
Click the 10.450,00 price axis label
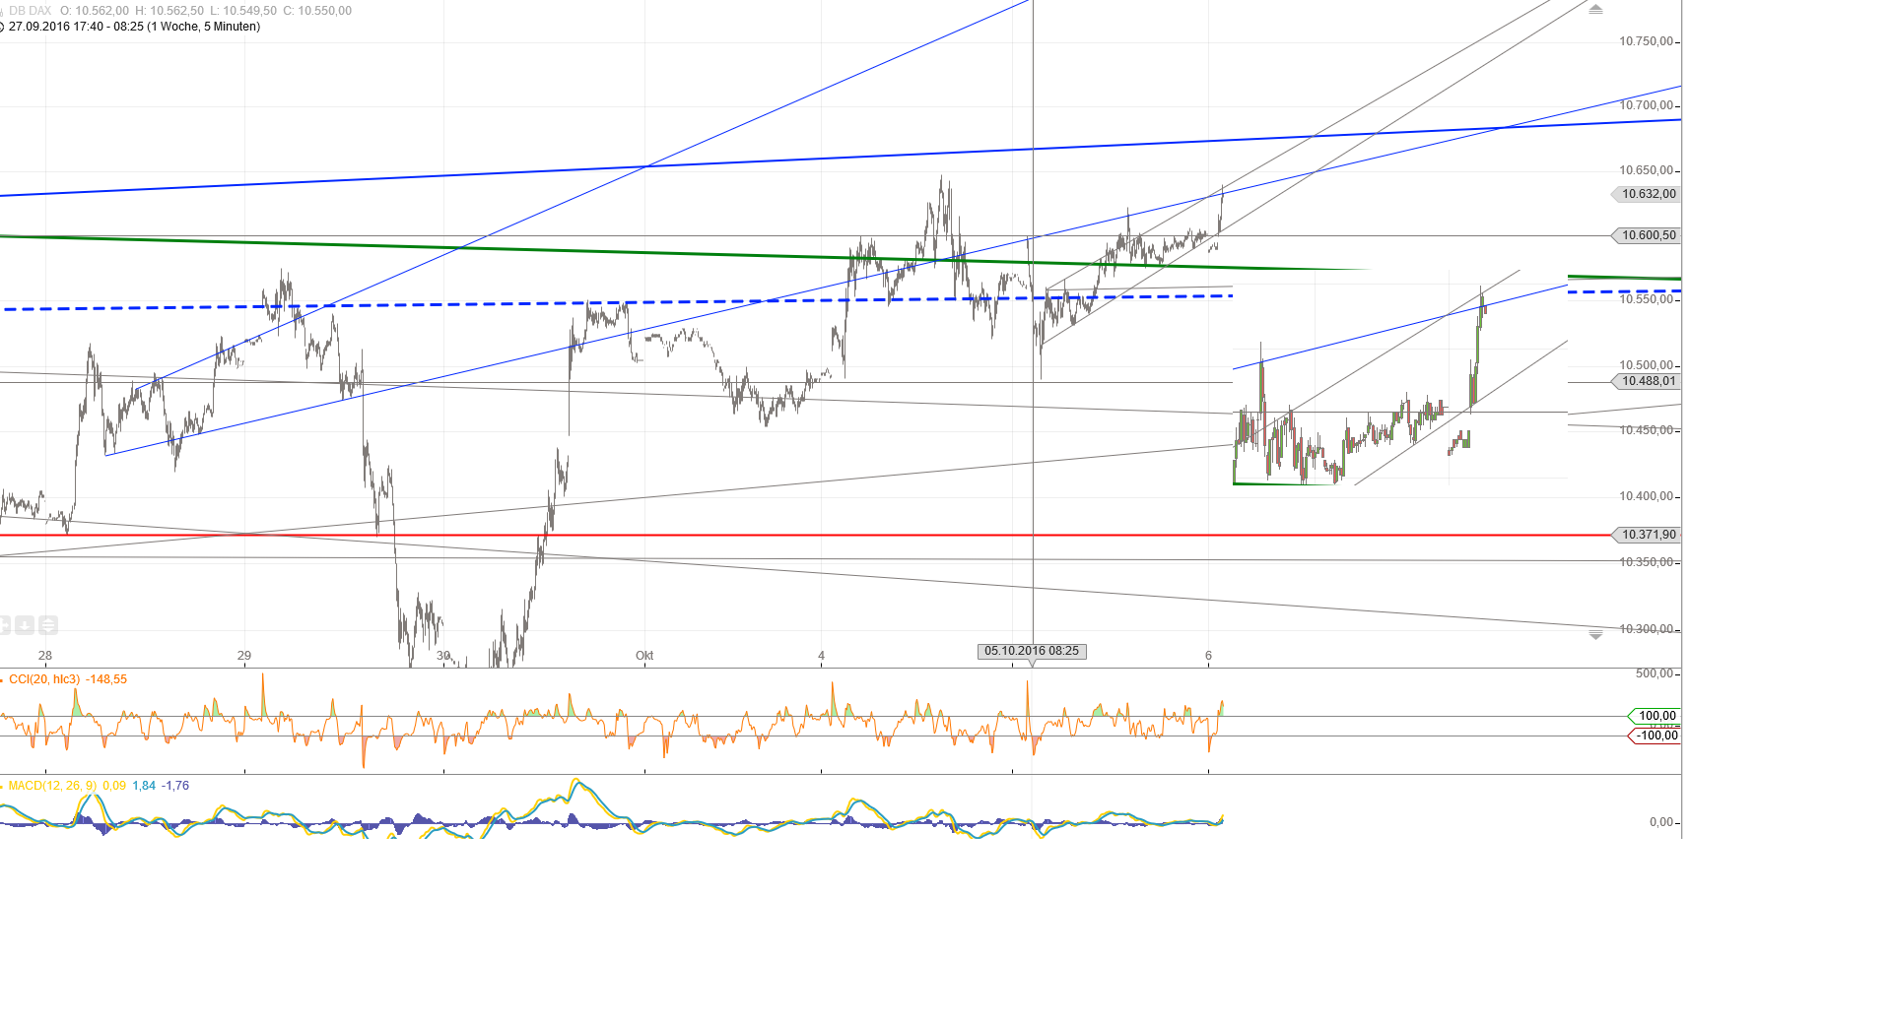coord(1646,430)
